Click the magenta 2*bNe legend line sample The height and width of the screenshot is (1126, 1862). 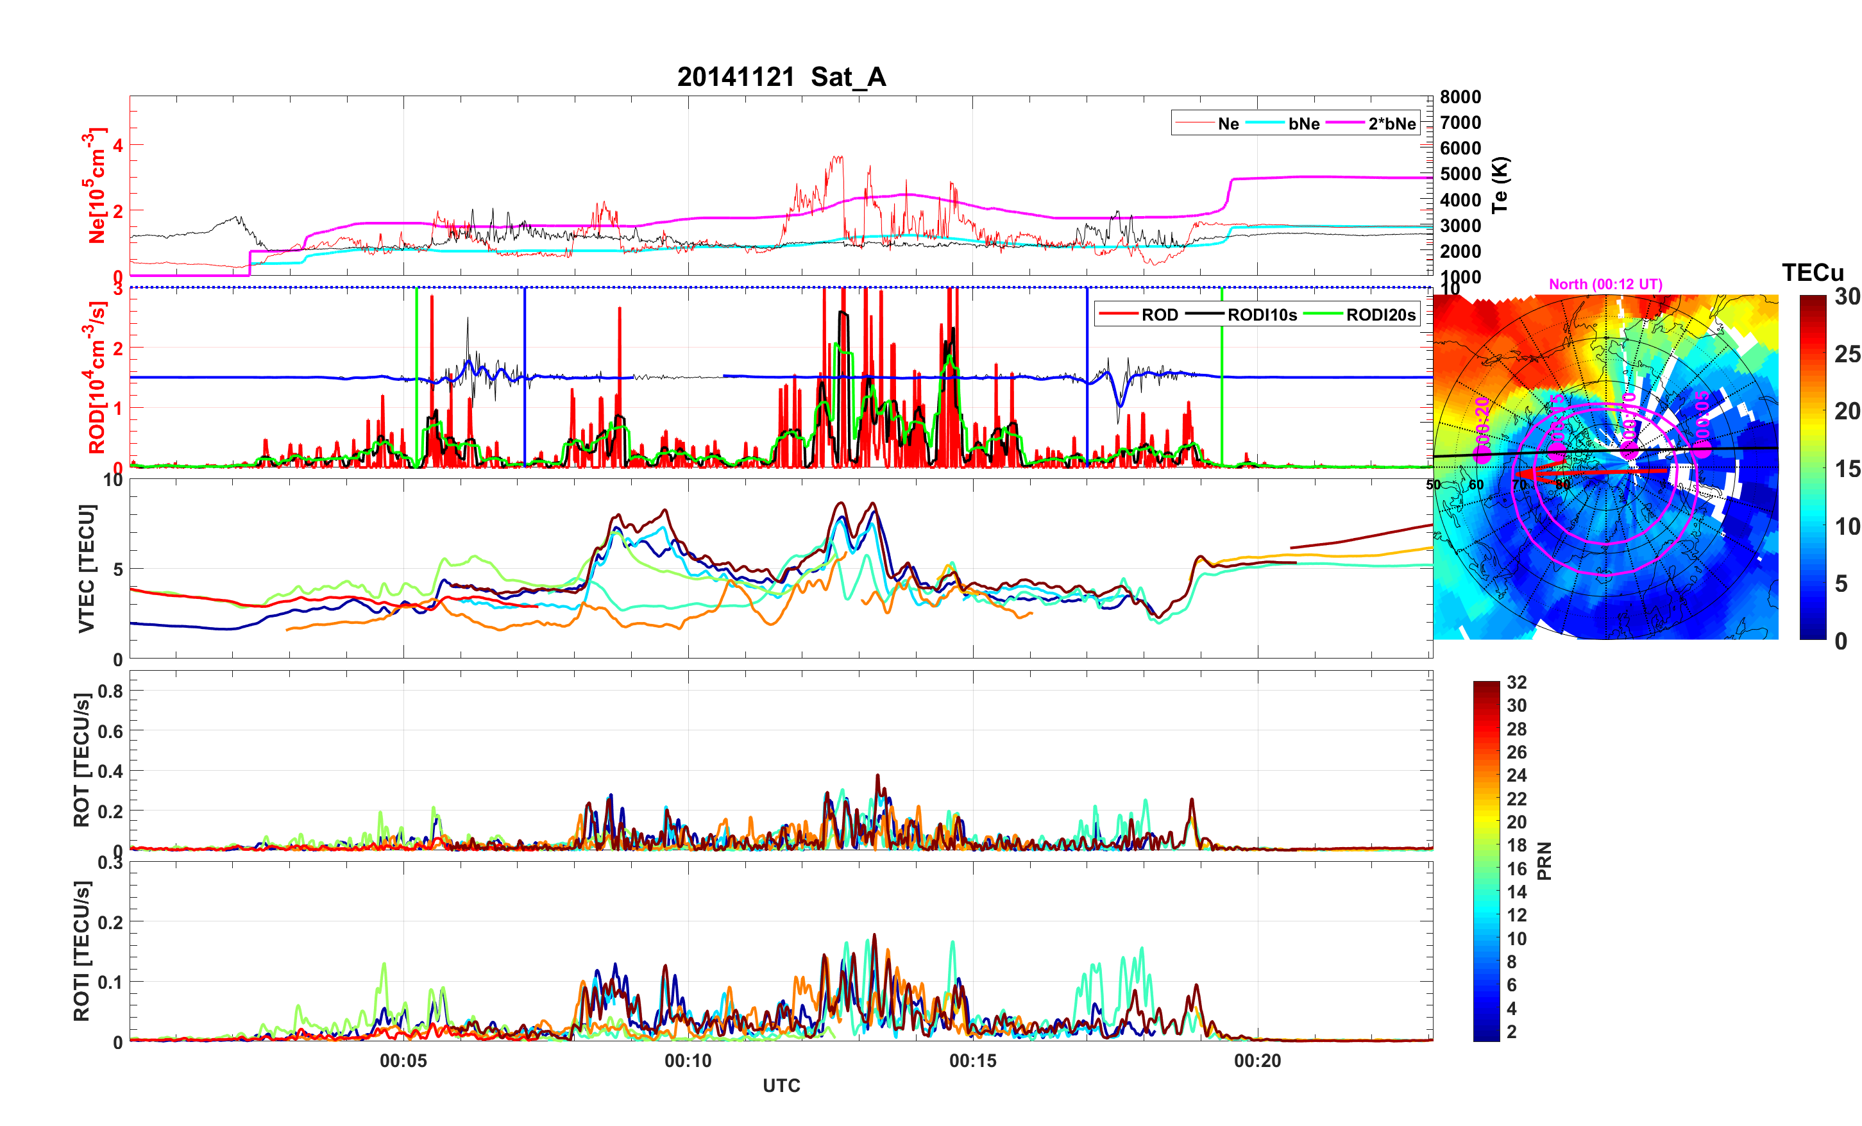tap(1345, 123)
